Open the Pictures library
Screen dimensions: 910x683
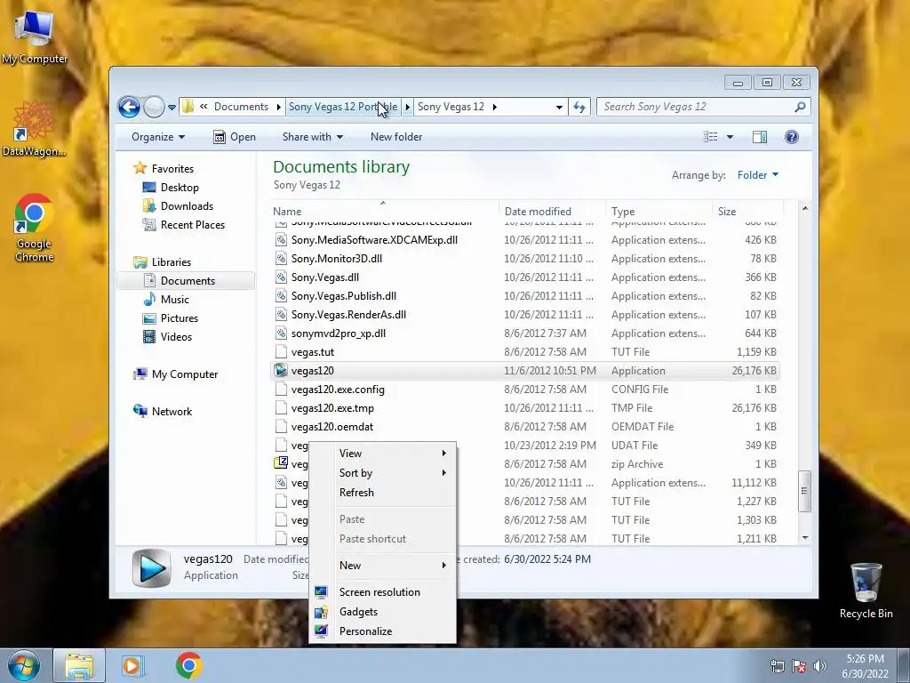pyautogui.click(x=180, y=318)
